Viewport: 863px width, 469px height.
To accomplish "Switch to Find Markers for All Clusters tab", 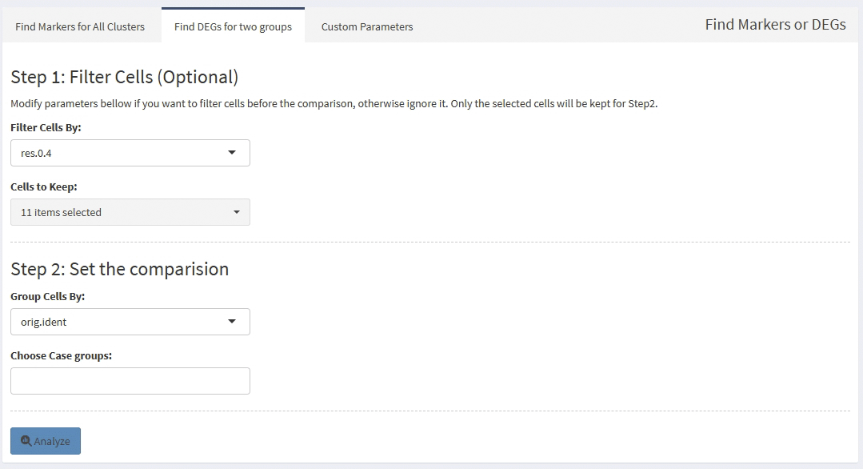I will coord(80,26).
